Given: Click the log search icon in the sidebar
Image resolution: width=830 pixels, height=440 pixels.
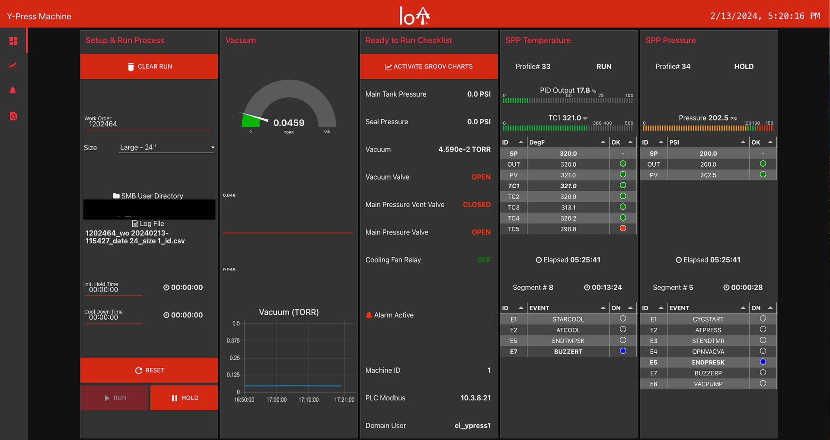Looking at the screenshot, I should click(13, 116).
